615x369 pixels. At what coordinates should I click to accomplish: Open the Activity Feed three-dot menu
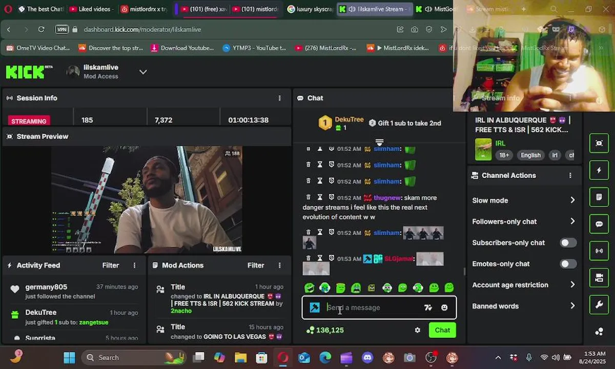click(135, 265)
